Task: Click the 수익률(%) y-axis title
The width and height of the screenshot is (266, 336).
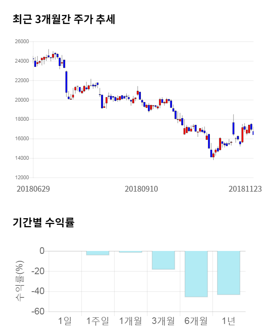Action: point(20,281)
